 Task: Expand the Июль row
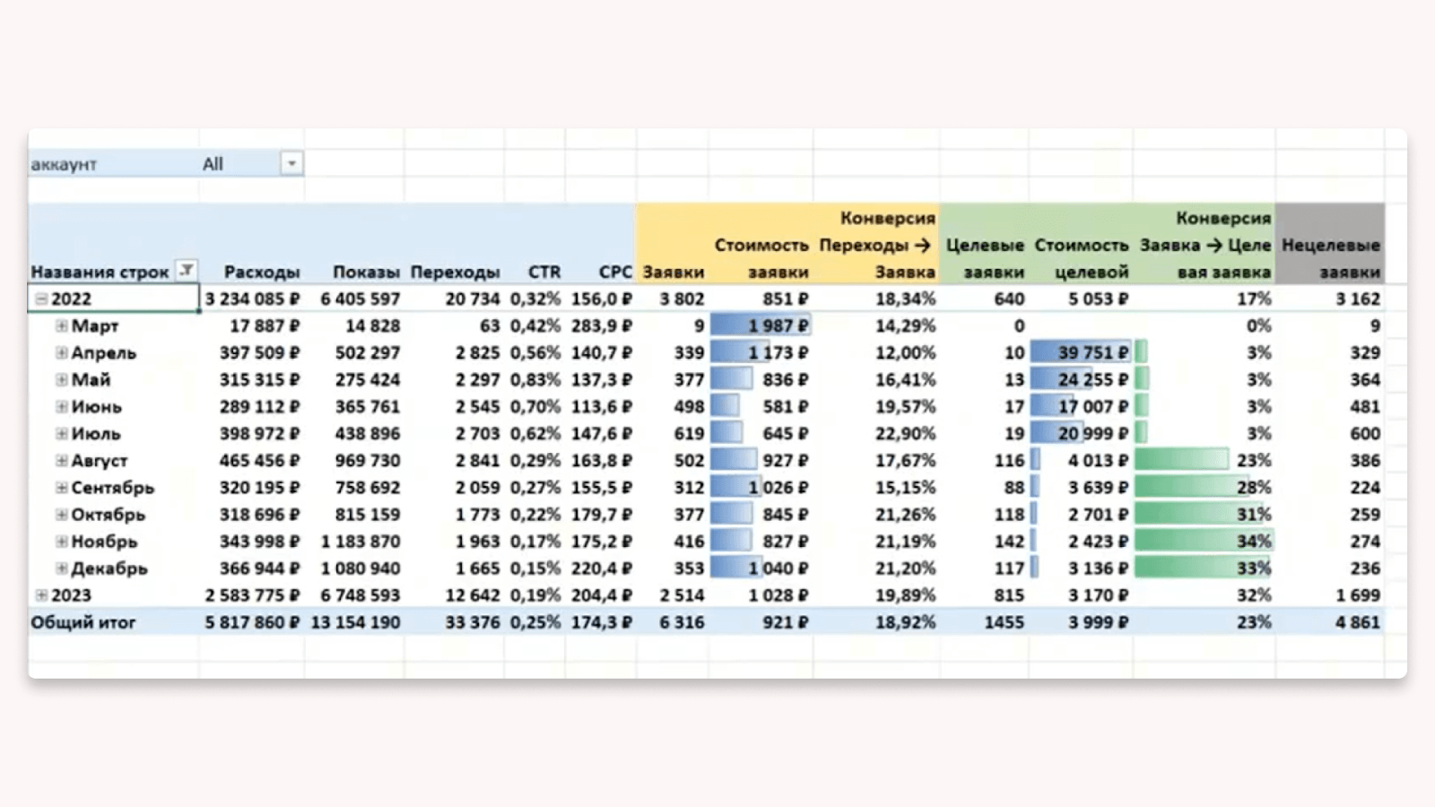point(61,433)
